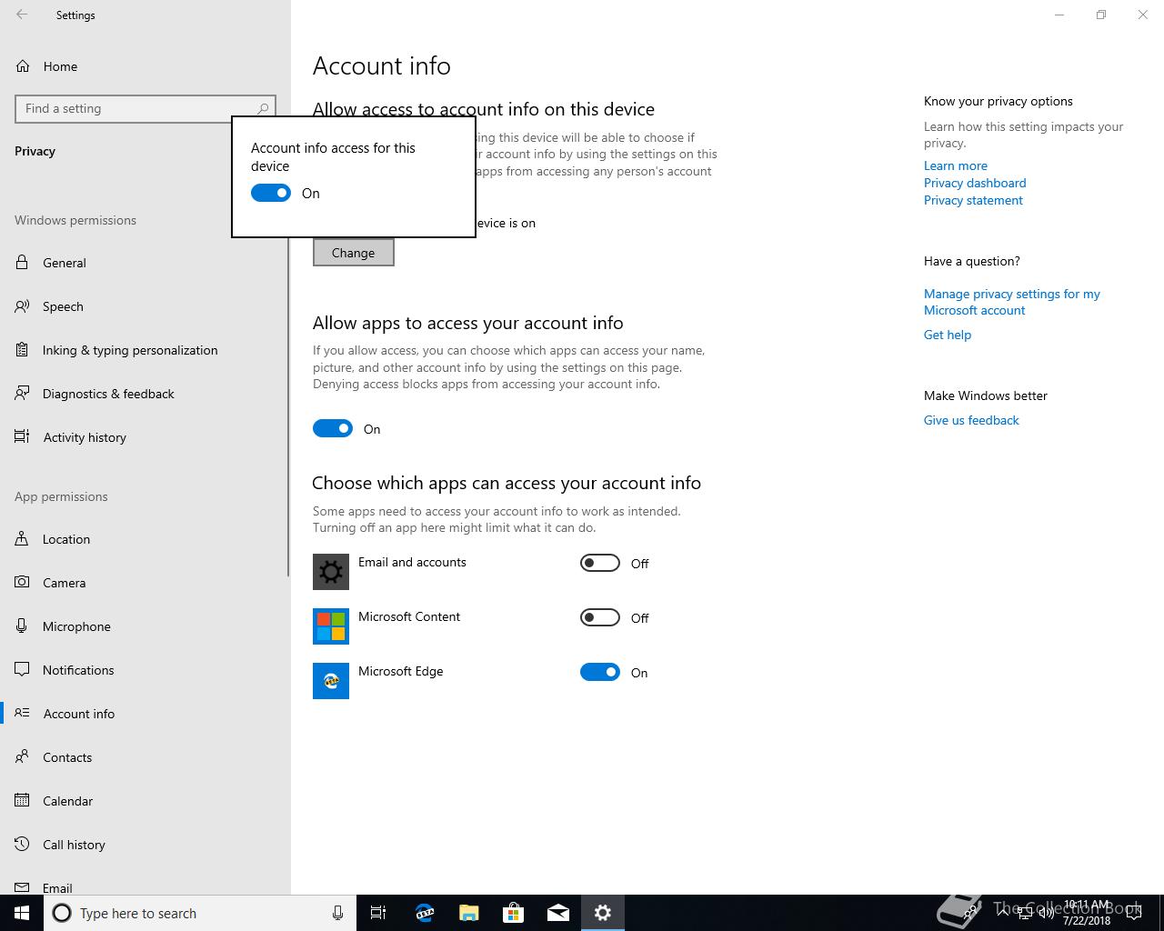Click the Call history icon

click(x=22, y=845)
